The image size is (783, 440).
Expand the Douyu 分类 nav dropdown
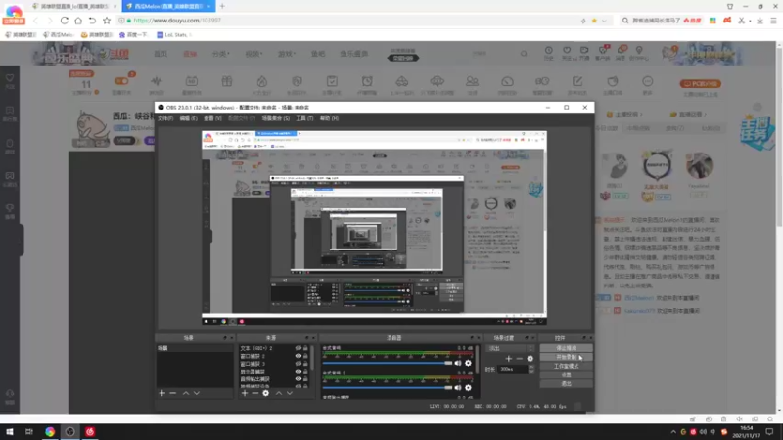pos(220,54)
